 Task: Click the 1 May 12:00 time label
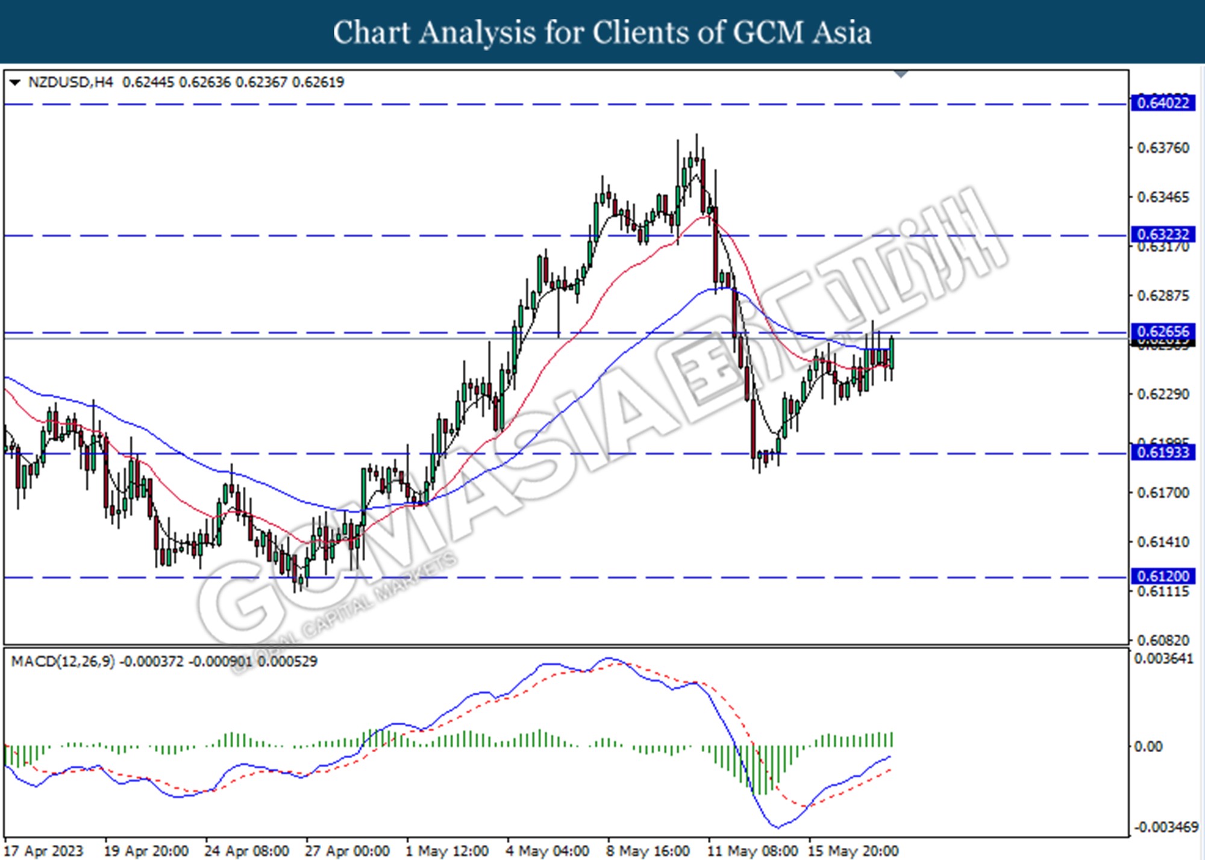pos(447,852)
